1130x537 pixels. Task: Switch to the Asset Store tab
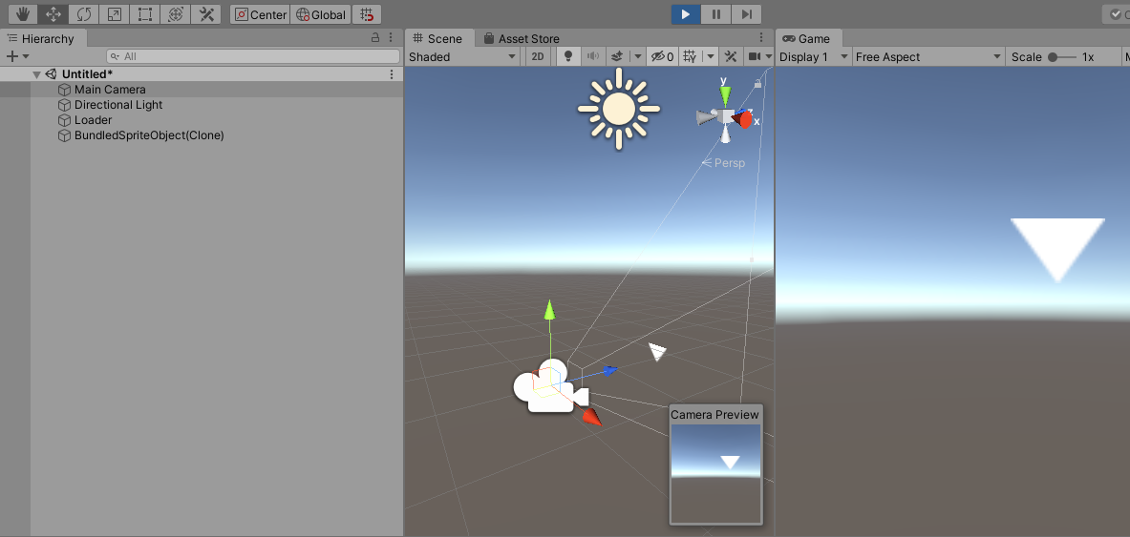[x=522, y=39]
